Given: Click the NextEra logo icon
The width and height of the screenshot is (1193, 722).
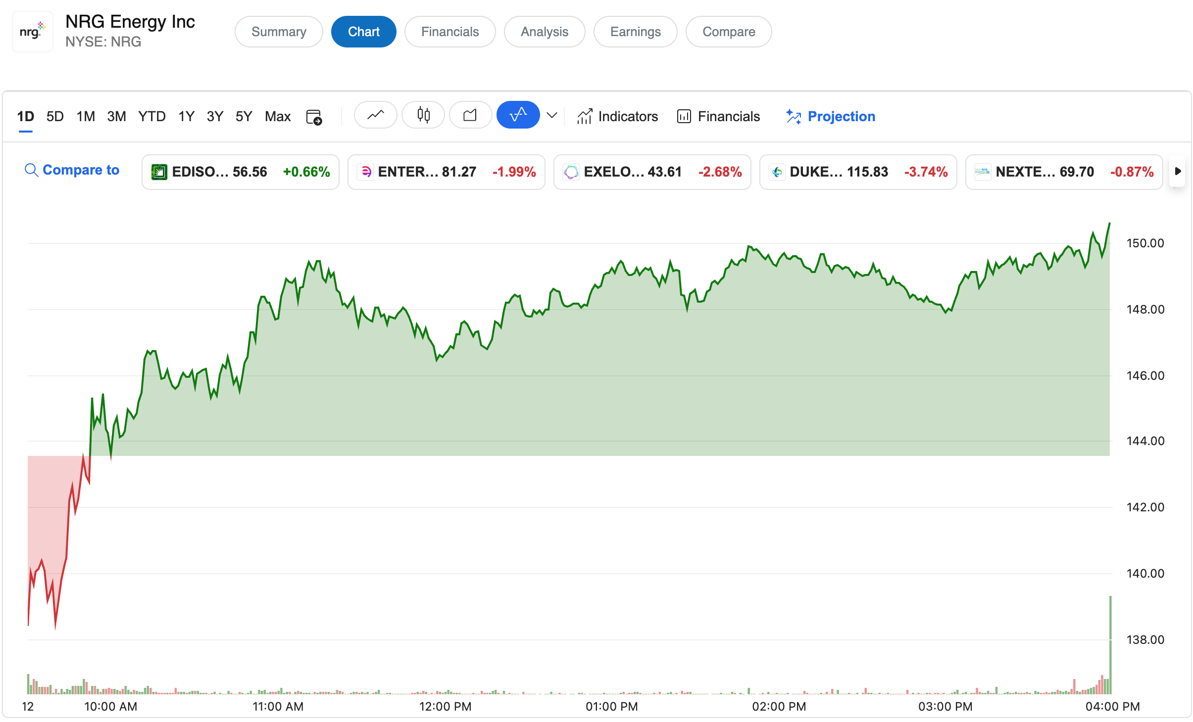Looking at the screenshot, I should click(983, 172).
